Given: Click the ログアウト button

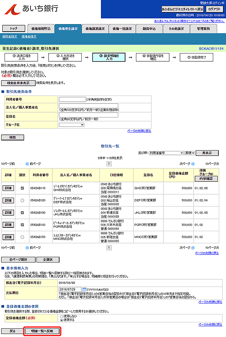Looking at the screenshot, I should (x=214, y=9).
